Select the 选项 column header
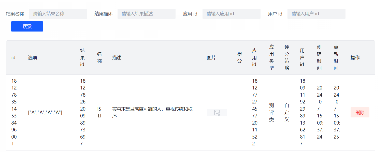The image size is (389, 152). coord(33,58)
